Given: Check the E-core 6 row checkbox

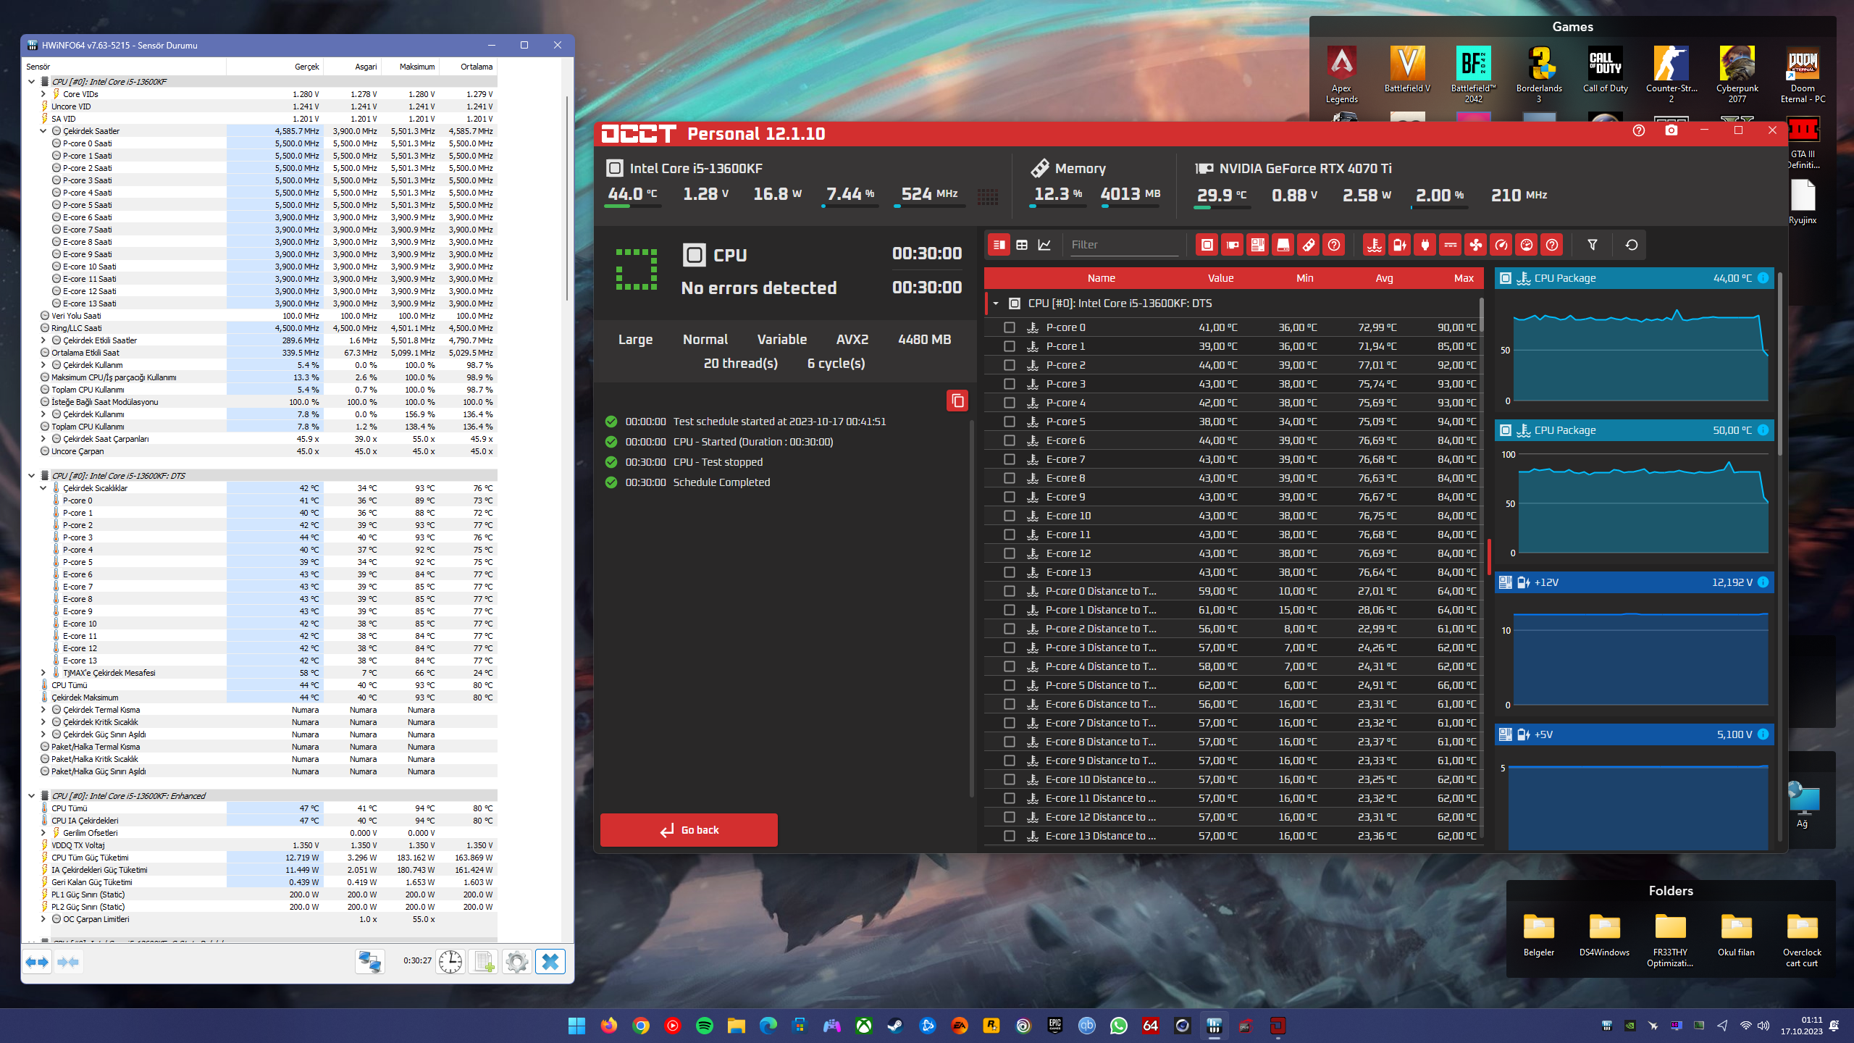Looking at the screenshot, I should tap(1010, 440).
